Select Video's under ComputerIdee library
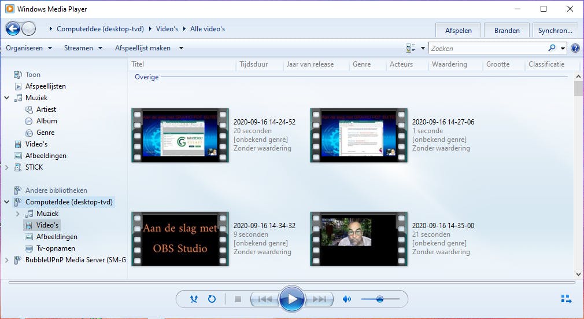584x319 pixels. click(x=47, y=225)
